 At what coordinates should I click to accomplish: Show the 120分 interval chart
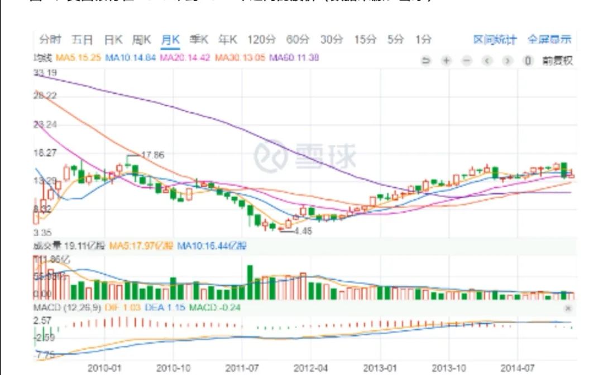(x=261, y=40)
